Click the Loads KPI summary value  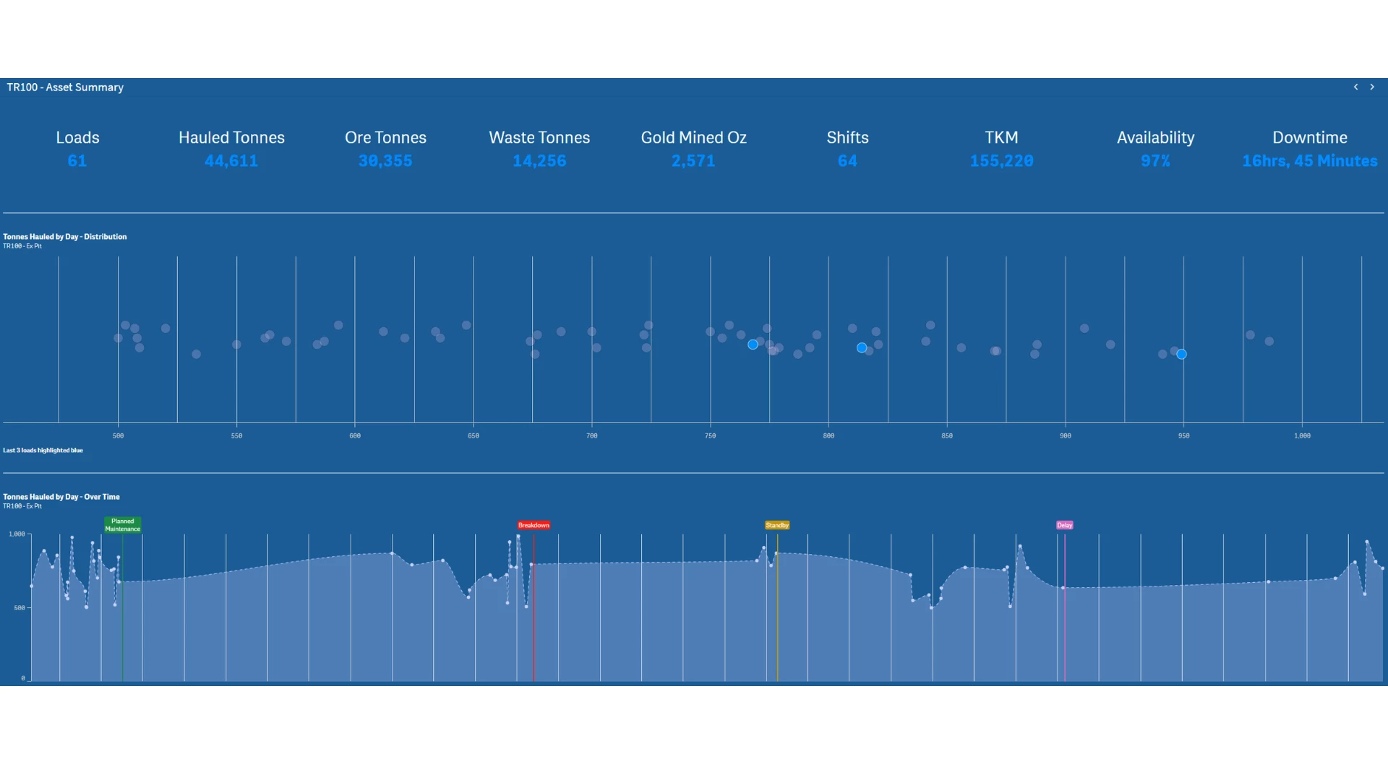[x=77, y=160]
